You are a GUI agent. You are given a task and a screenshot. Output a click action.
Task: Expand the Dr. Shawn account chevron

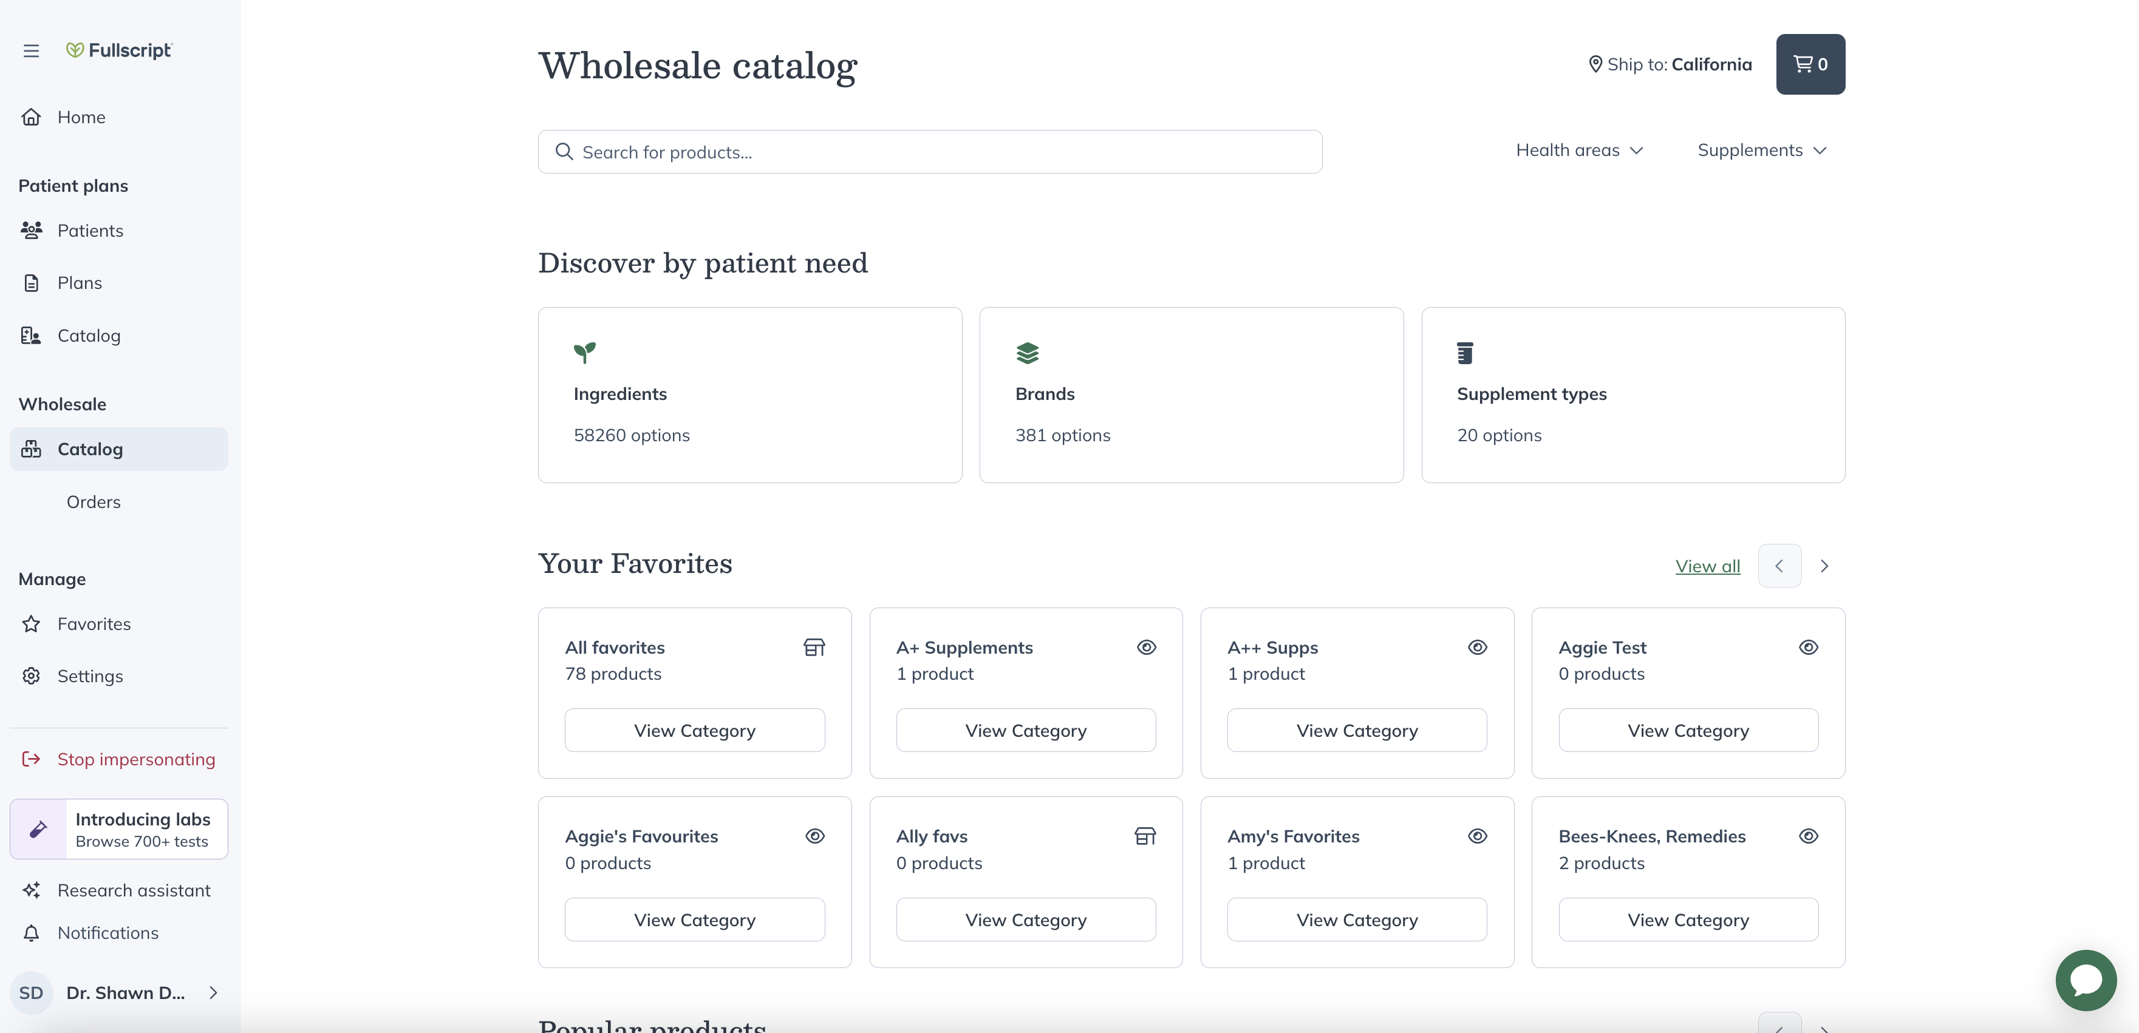pos(213,992)
